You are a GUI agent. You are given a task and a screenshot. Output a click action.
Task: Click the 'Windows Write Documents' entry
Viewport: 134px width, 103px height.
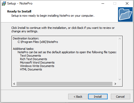[37, 66]
